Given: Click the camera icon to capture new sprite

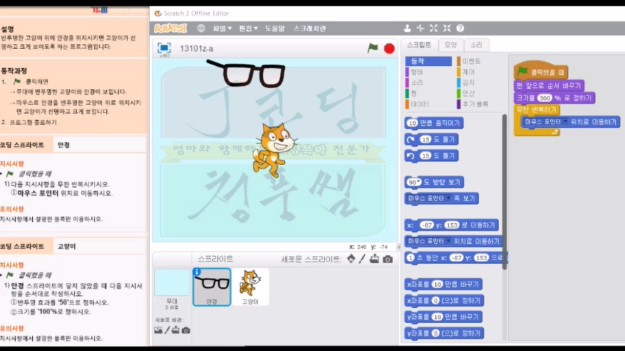Looking at the screenshot, I should tap(388, 259).
